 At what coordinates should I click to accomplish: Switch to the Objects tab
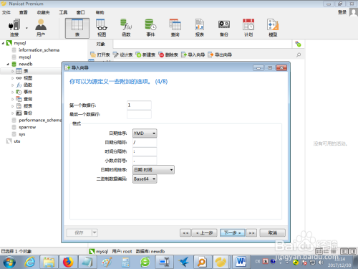pos(100,44)
